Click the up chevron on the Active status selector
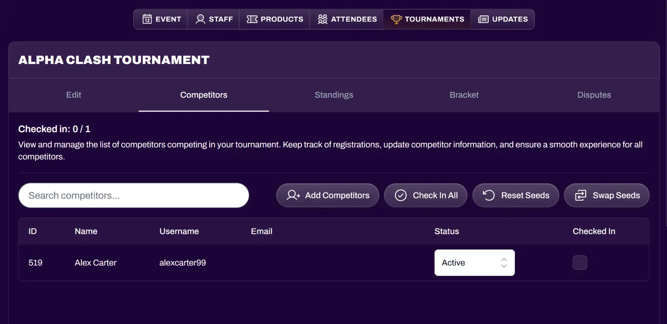Image resolution: width=667 pixels, height=324 pixels. click(504, 259)
